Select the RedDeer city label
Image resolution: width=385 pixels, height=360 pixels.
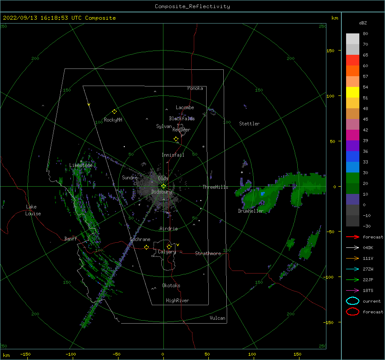point(181,130)
